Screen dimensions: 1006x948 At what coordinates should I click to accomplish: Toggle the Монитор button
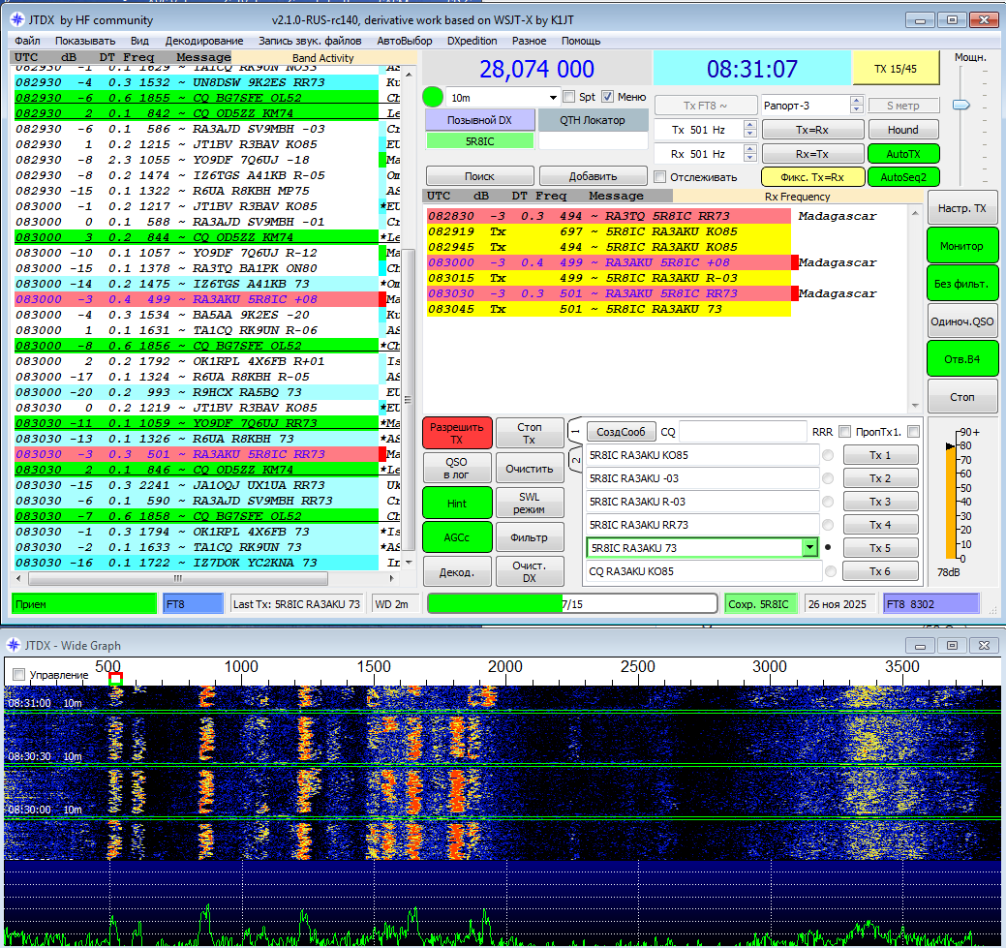pos(961,246)
